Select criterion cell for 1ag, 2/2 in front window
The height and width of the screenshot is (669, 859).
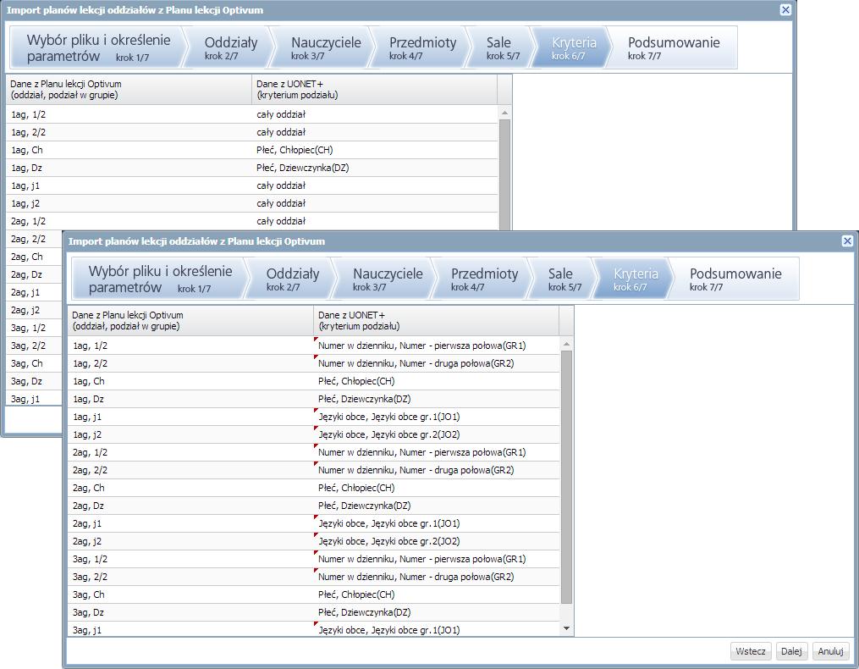[436, 363]
